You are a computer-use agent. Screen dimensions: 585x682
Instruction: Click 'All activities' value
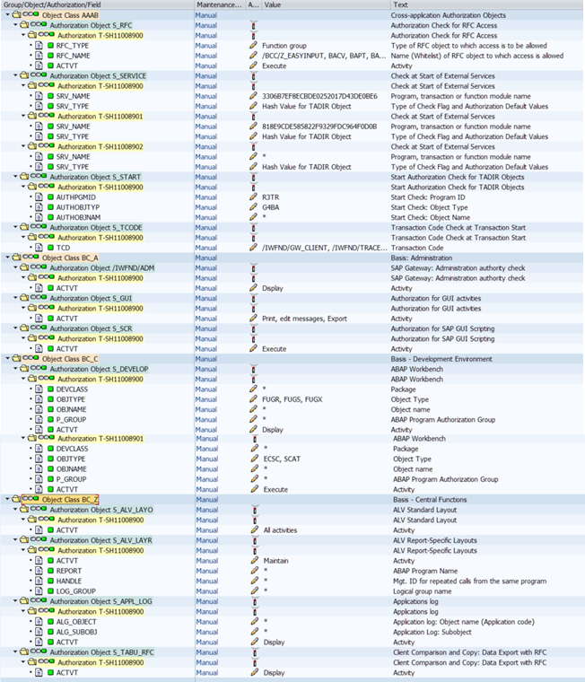click(280, 530)
